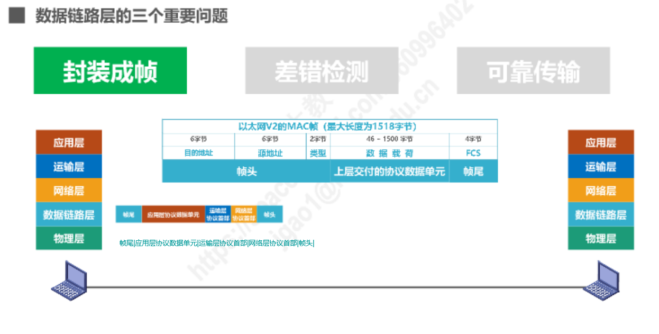Select 网络层 in the right-hand layer stack
This screenshot has width=659, height=334.
coord(601,191)
